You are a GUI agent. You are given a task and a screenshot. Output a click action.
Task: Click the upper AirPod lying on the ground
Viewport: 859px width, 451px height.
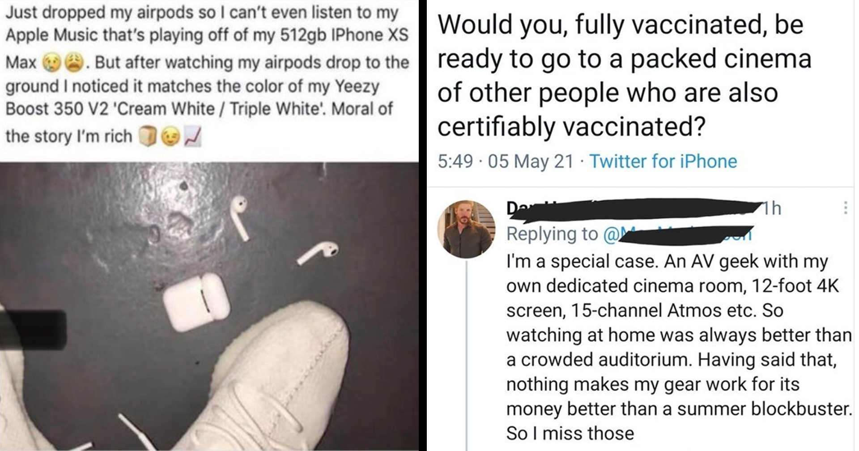[240, 217]
